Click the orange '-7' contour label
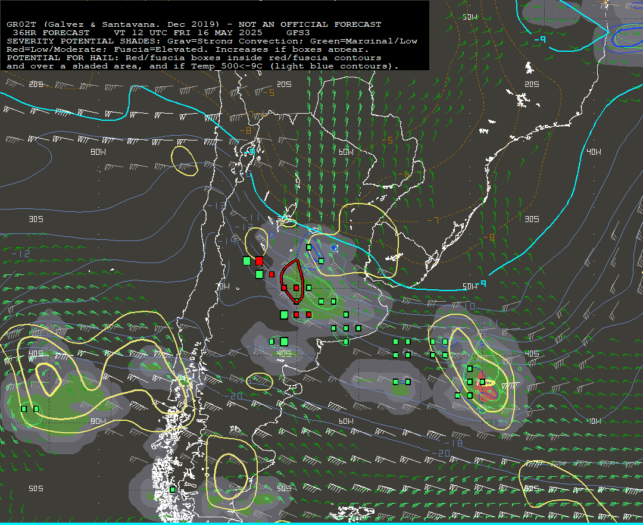Screen dimensions: 643x525 (x=433, y=220)
